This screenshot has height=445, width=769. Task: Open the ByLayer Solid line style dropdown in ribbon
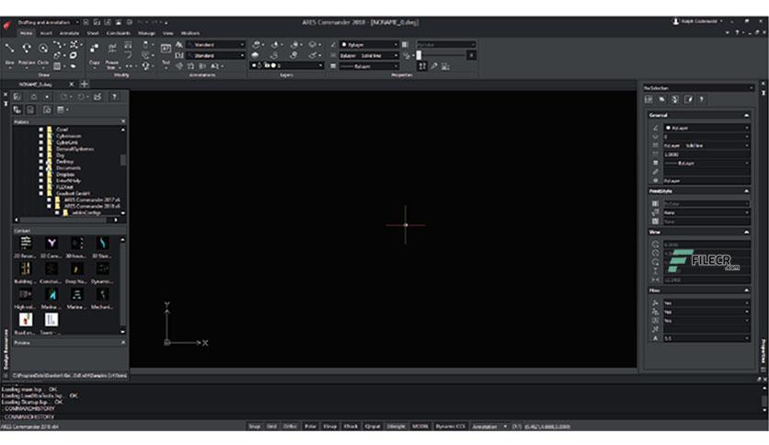click(x=369, y=55)
